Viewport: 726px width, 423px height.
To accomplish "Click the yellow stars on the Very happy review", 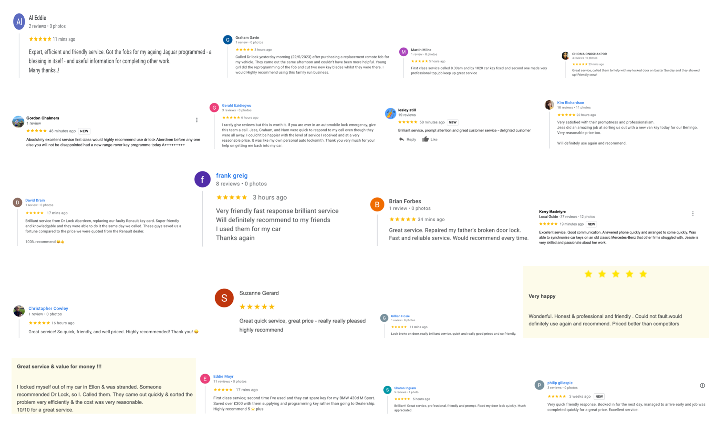I will tap(616, 274).
